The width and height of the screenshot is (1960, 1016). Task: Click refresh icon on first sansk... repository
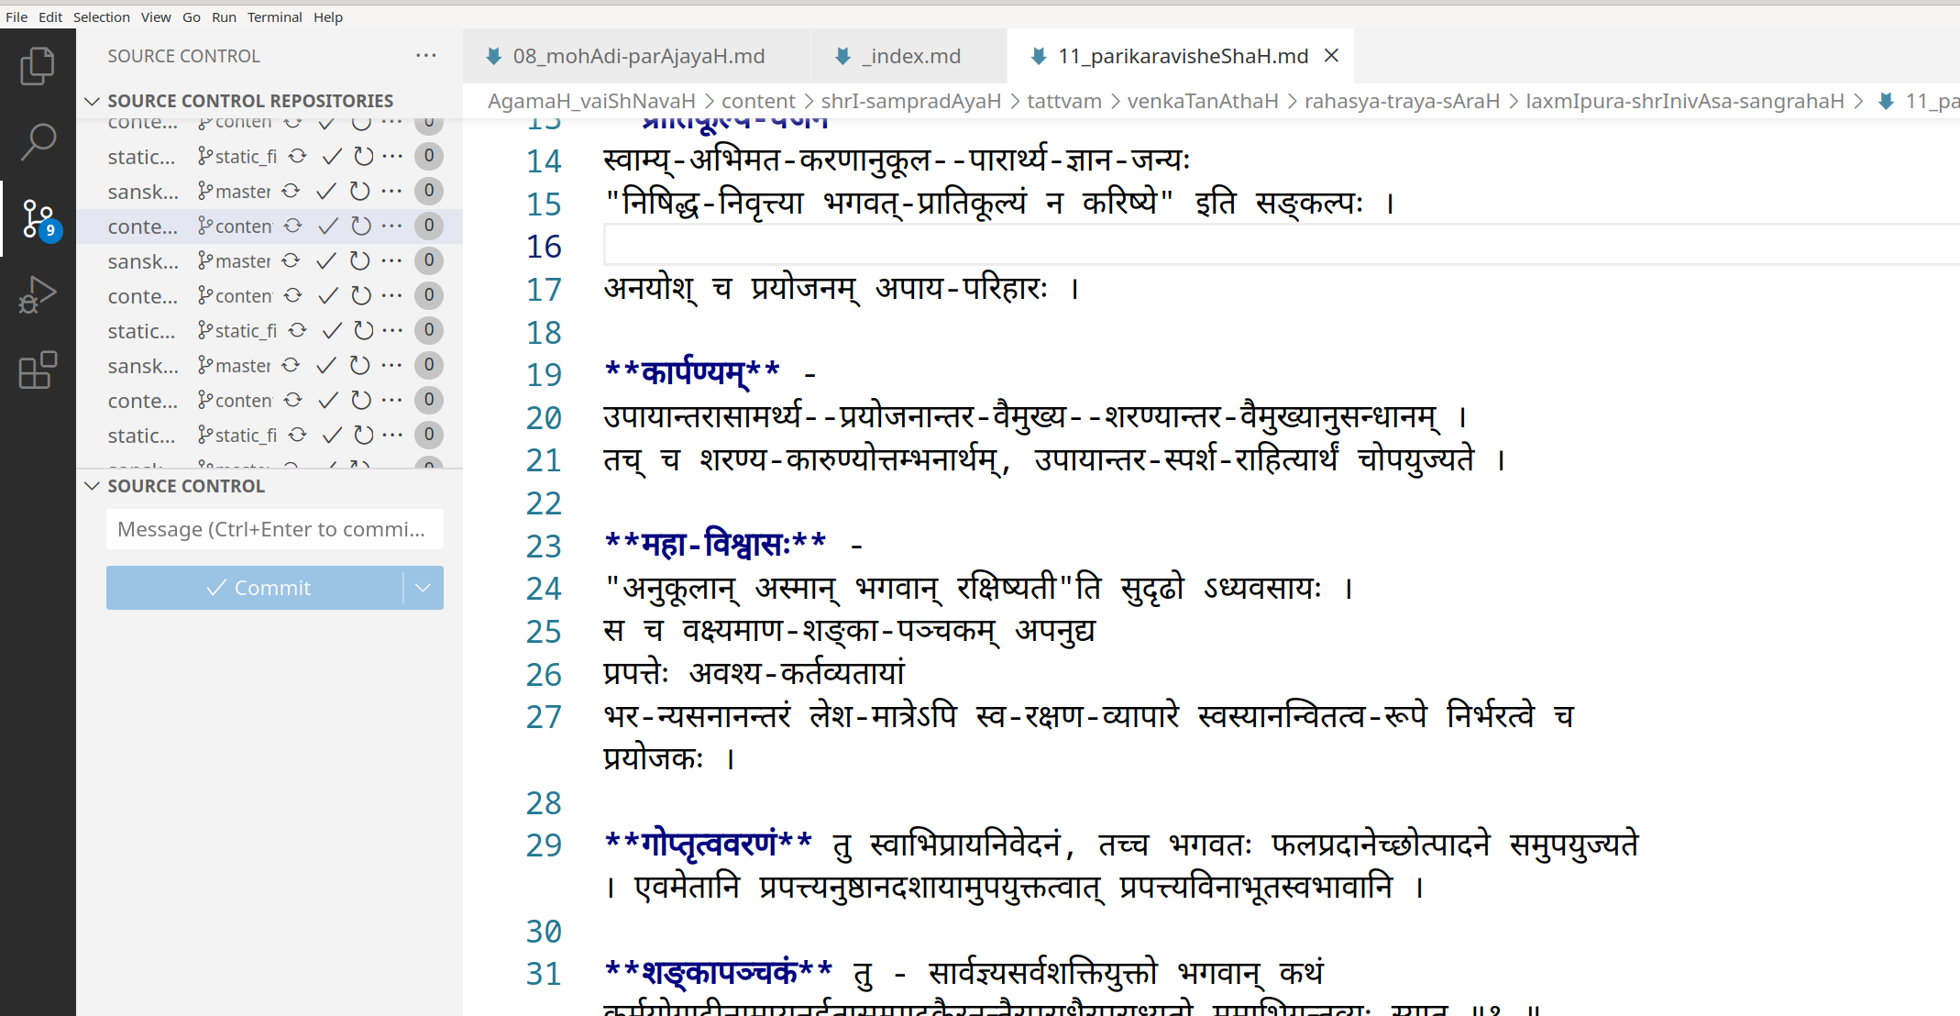[360, 192]
